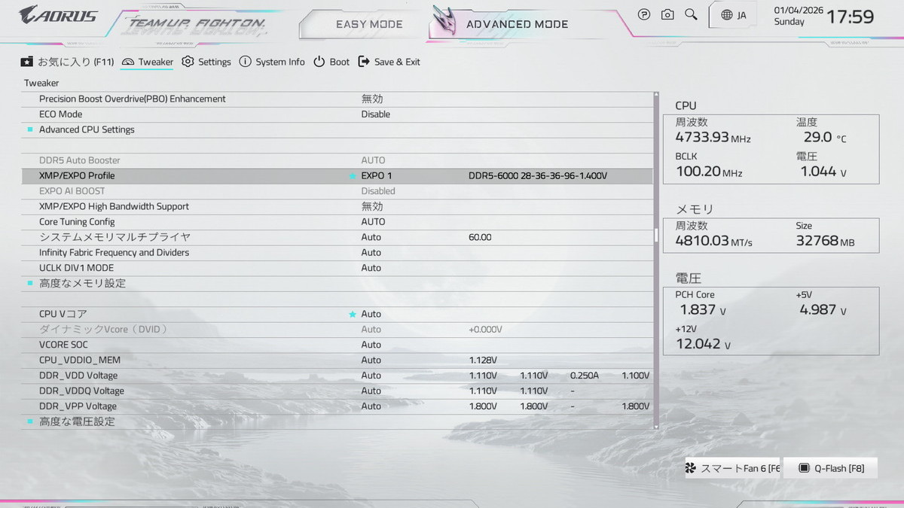Open the JA language selector
The width and height of the screenshot is (904, 508).
pos(734,15)
